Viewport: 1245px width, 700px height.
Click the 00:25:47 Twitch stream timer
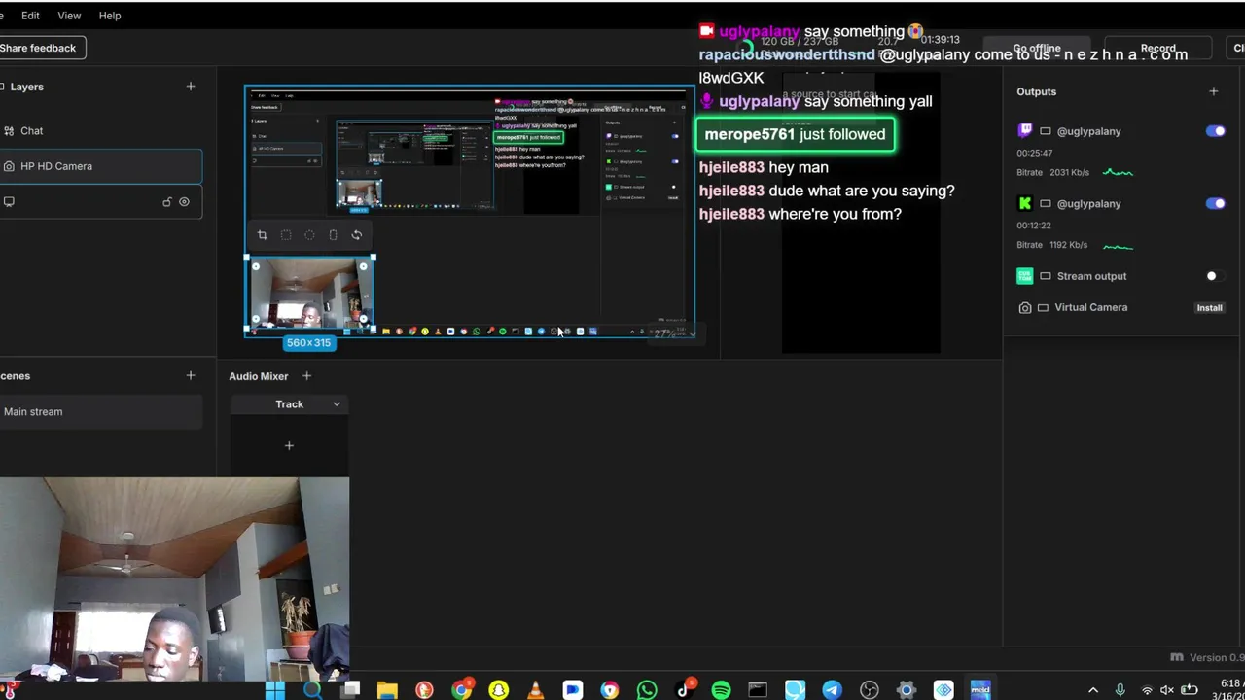1034,153
